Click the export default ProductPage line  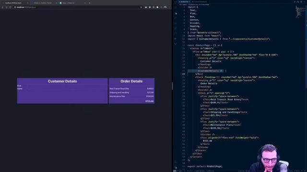(x=205, y=166)
